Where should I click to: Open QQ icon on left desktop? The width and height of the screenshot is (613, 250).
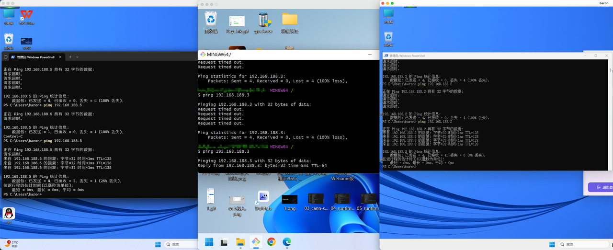[x=9, y=216]
